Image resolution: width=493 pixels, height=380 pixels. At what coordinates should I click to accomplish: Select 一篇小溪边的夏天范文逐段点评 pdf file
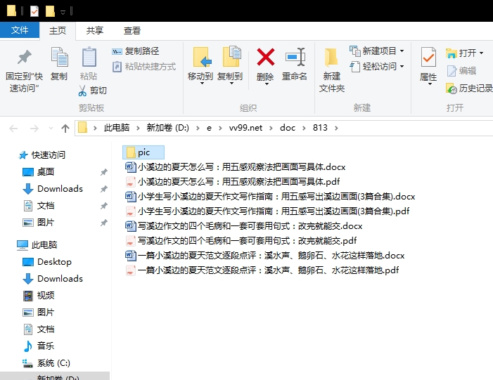click(262, 270)
